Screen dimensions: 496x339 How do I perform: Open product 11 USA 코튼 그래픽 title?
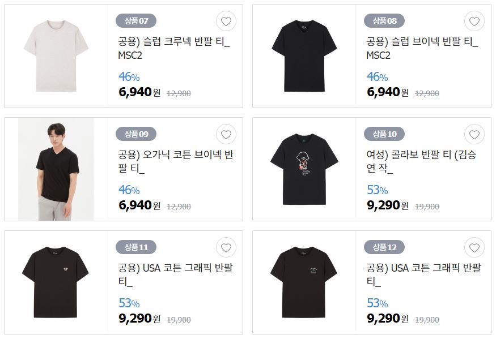point(176,274)
